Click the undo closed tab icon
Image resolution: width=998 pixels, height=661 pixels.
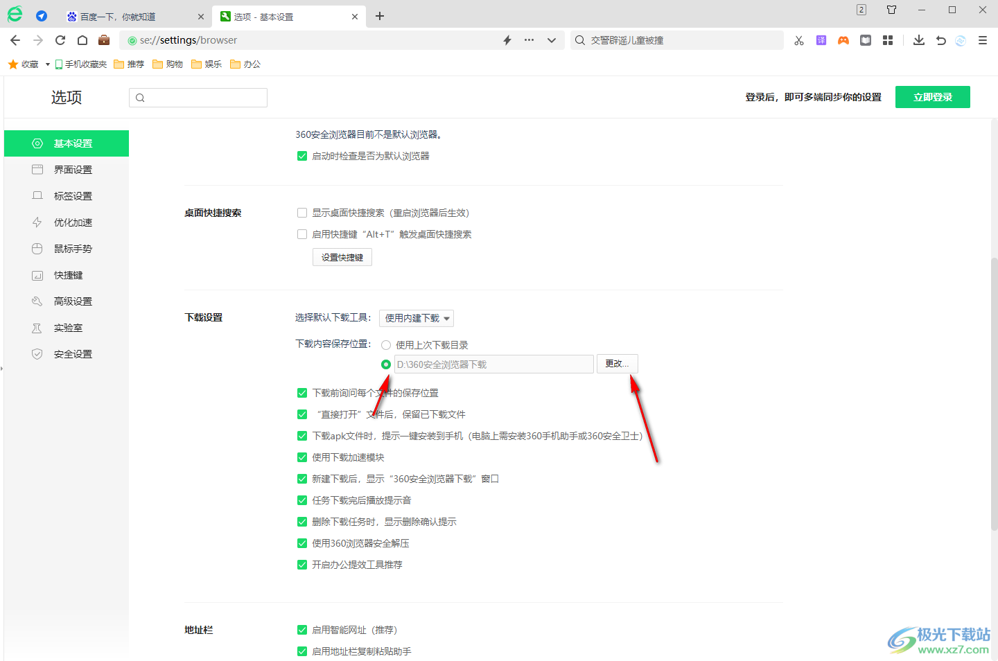pyautogui.click(x=941, y=40)
